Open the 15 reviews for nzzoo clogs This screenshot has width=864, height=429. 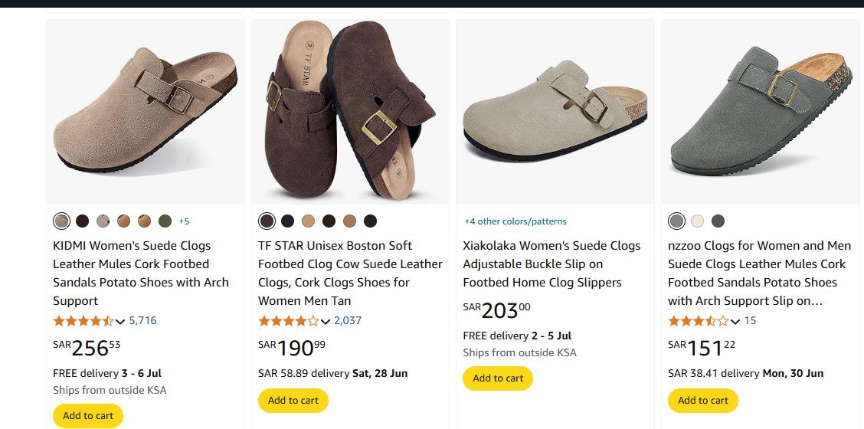(750, 321)
